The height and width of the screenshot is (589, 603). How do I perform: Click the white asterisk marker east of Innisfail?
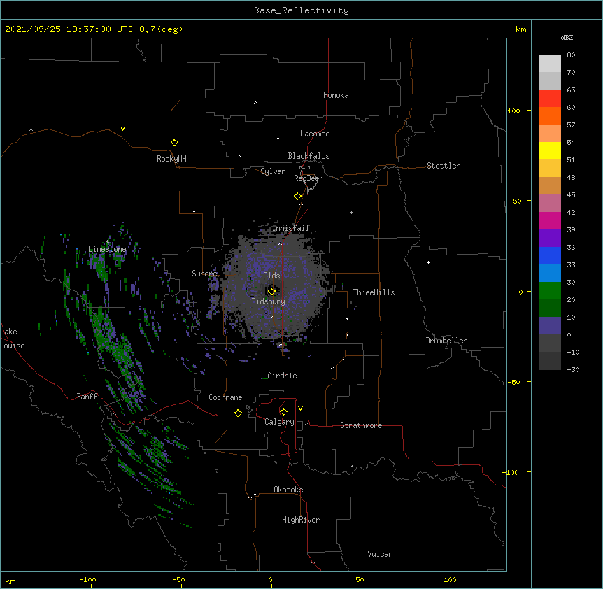(351, 212)
